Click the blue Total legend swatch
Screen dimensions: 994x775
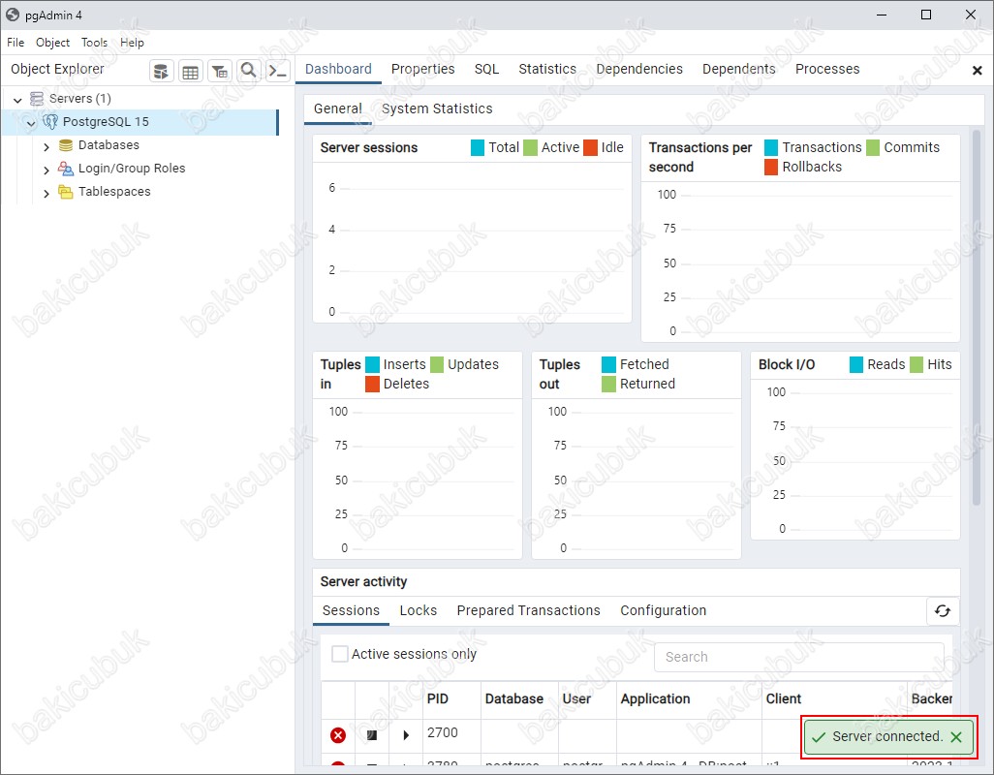coord(478,148)
